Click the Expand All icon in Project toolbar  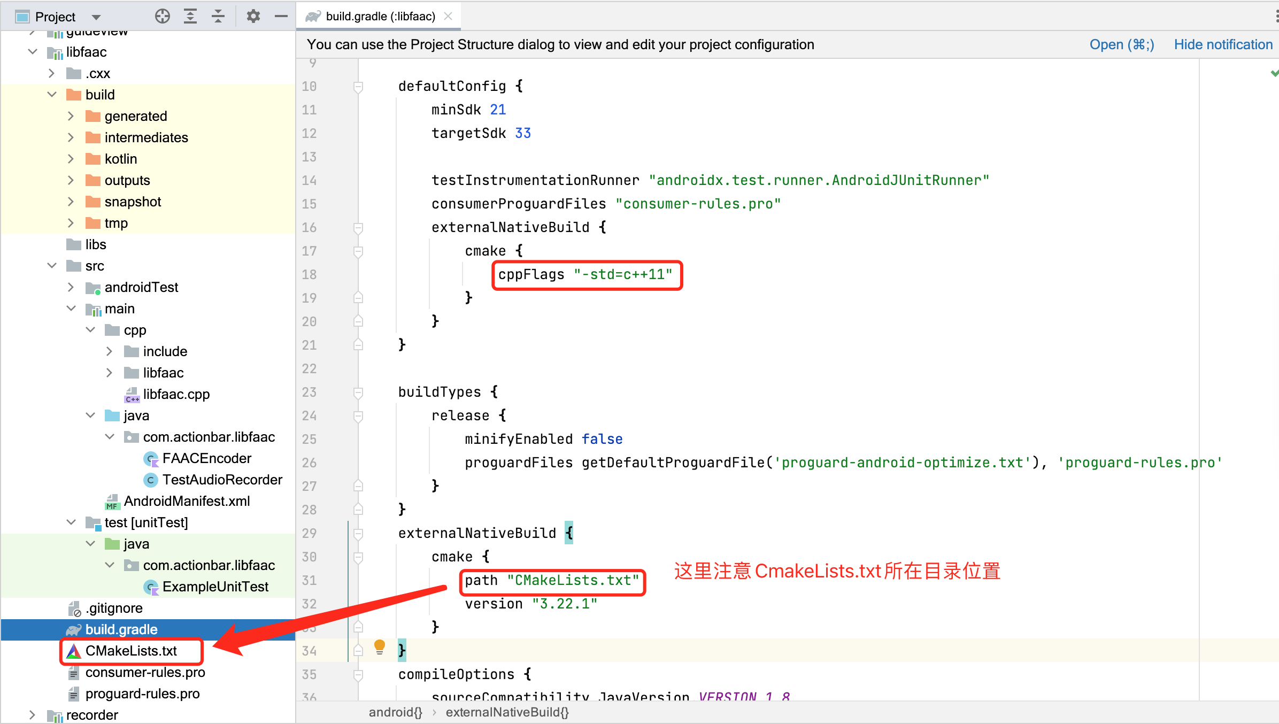pos(190,16)
